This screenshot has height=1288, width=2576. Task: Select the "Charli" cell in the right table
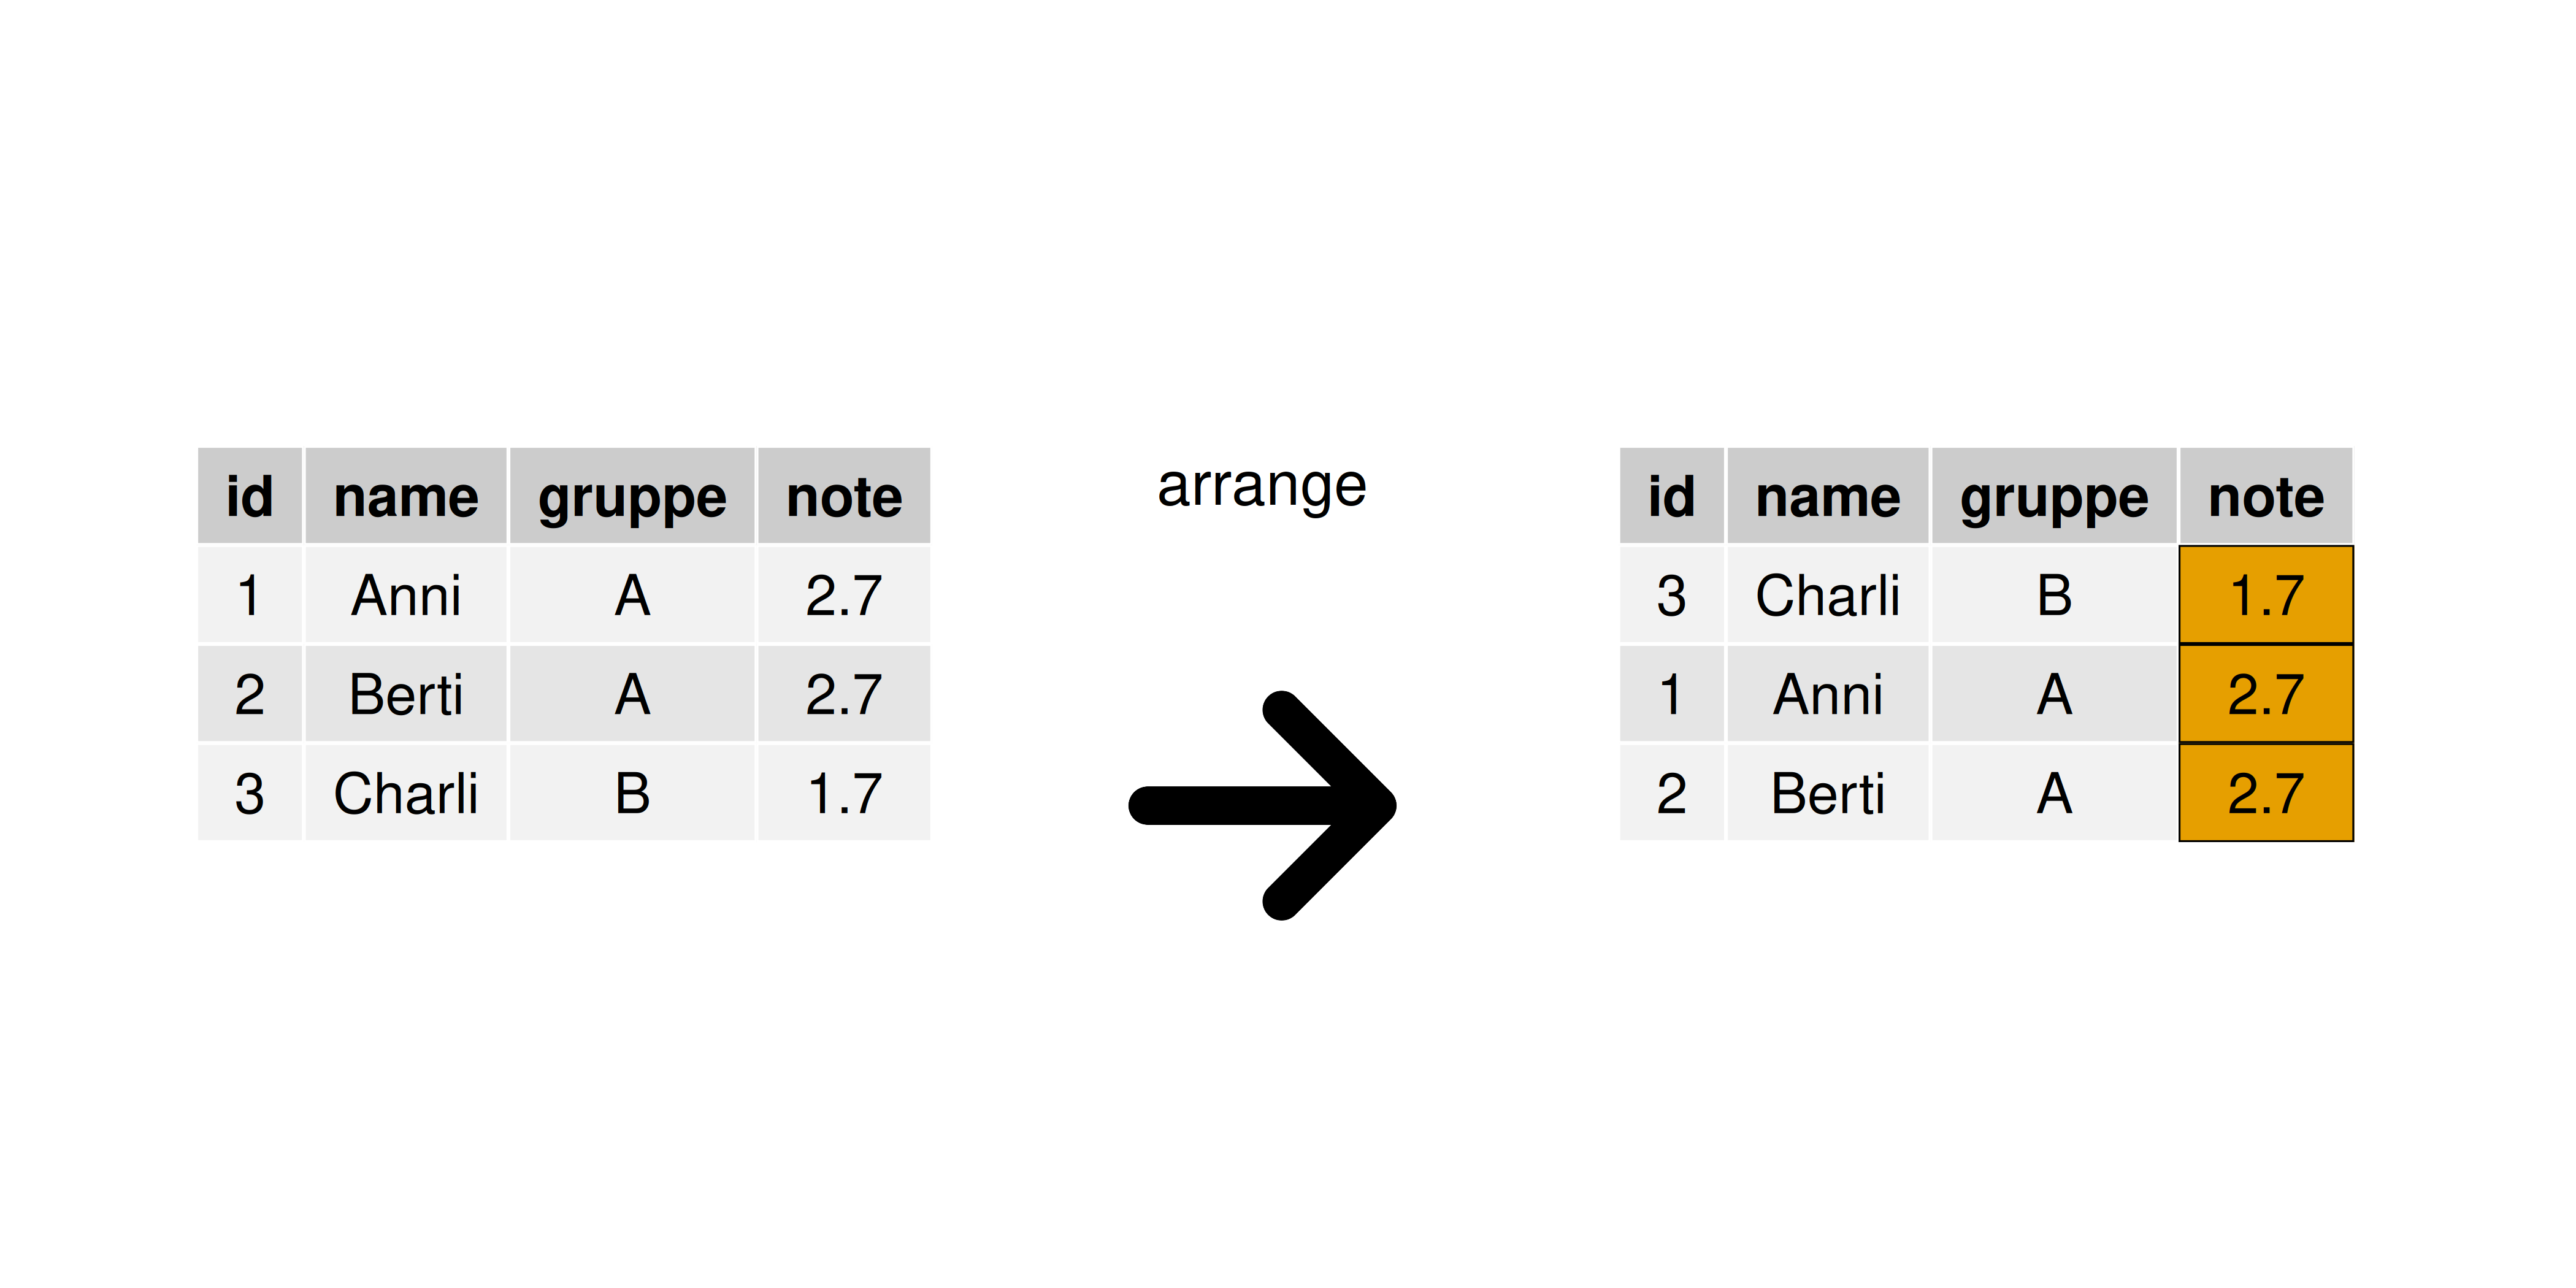click(x=1828, y=595)
